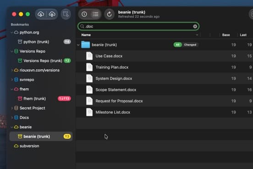Select subversion bookmark

[x=29, y=146]
